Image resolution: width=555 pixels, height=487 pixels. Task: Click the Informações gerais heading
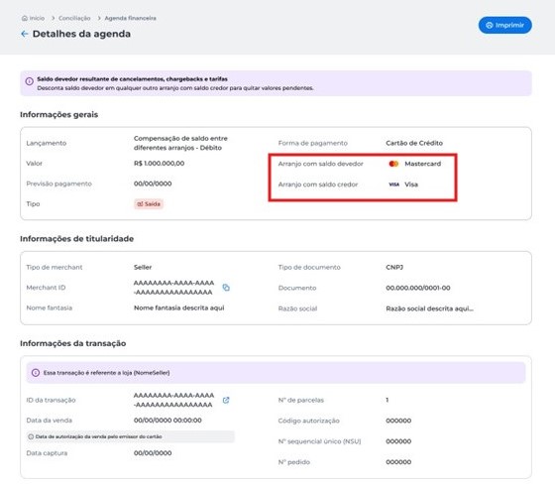[x=59, y=114]
